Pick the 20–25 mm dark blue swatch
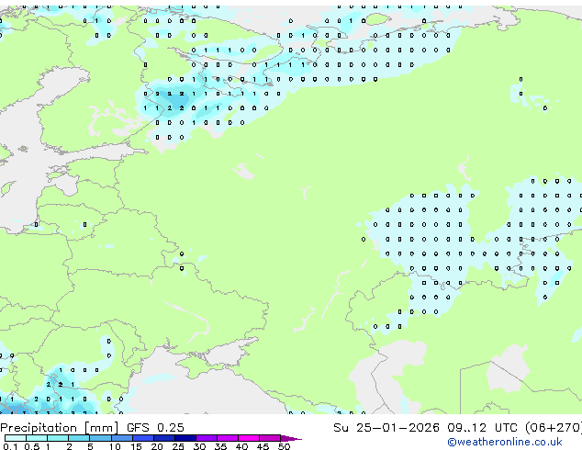 tap(163, 438)
